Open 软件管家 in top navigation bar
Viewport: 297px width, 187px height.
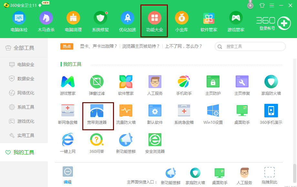pos(209,22)
